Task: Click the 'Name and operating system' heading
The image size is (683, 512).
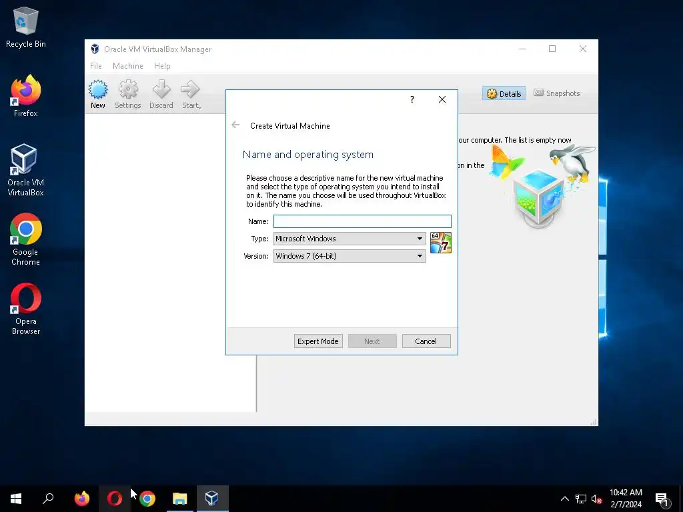Action: click(308, 155)
